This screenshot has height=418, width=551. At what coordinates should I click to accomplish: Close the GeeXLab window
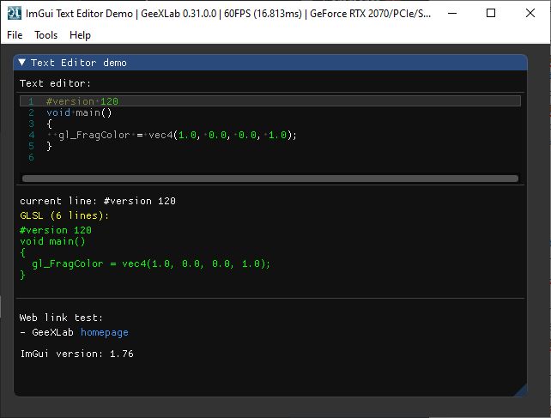(530, 14)
